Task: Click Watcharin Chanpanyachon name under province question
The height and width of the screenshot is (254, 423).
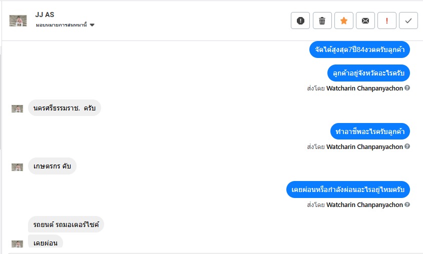Action: point(364,88)
